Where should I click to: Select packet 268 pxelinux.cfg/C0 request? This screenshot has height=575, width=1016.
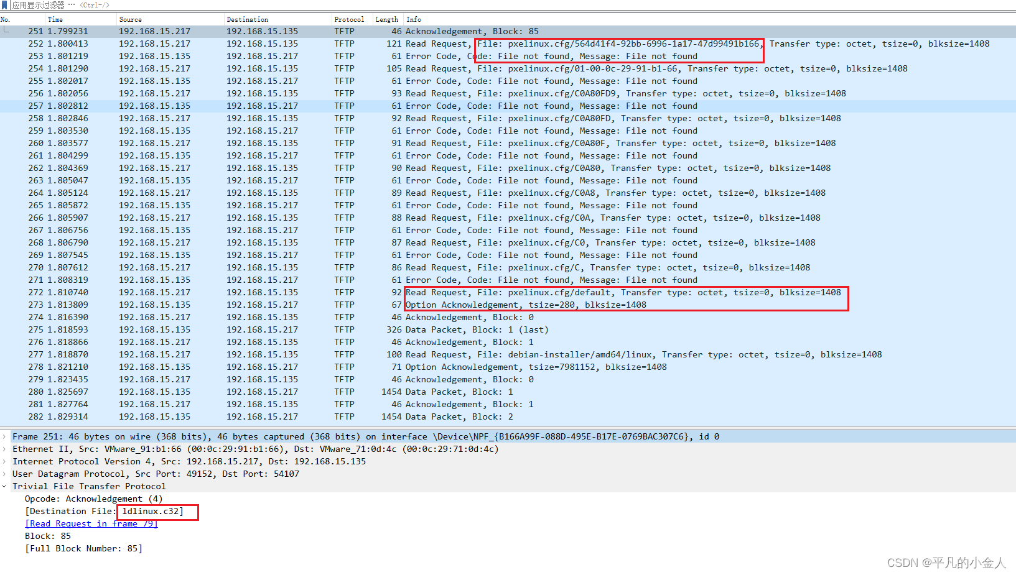[508, 242]
